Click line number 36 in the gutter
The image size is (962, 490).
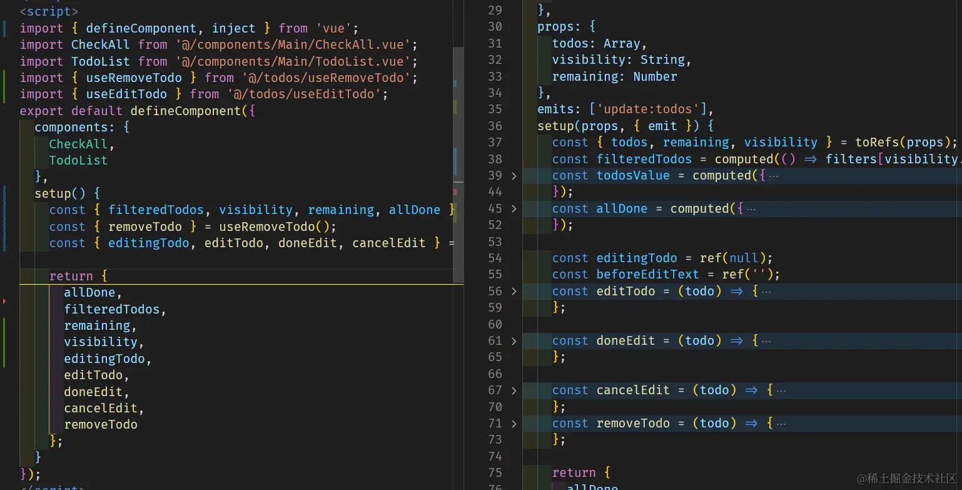tap(495, 126)
